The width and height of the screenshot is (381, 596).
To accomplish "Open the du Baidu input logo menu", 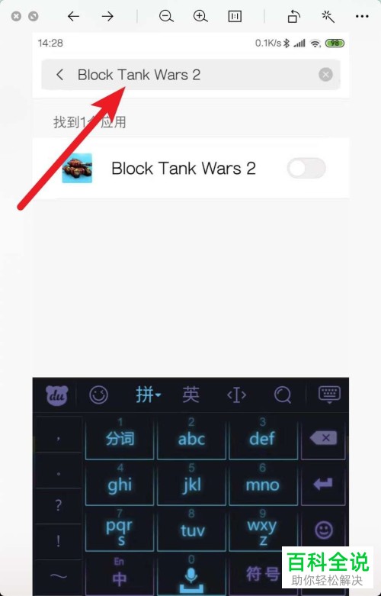I will [57, 395].
